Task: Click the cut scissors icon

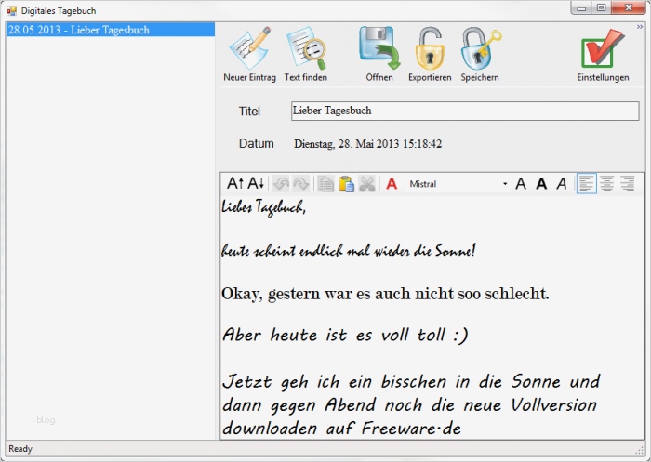Action: (367, 184)
